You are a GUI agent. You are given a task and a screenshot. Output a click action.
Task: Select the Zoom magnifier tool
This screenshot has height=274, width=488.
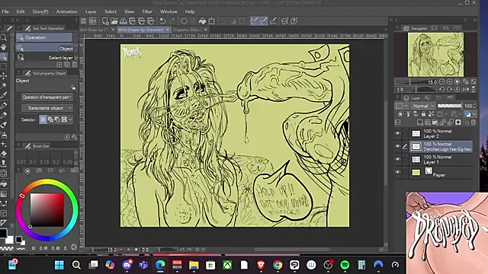click(4, 37)
